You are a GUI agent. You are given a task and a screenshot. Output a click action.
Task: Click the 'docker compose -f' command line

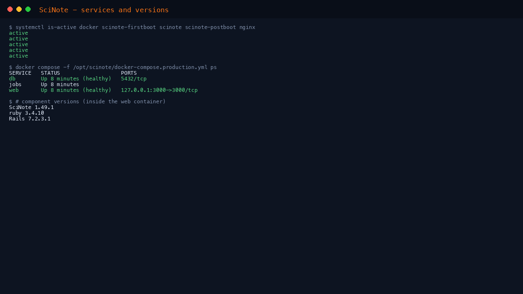coord(113,67)
